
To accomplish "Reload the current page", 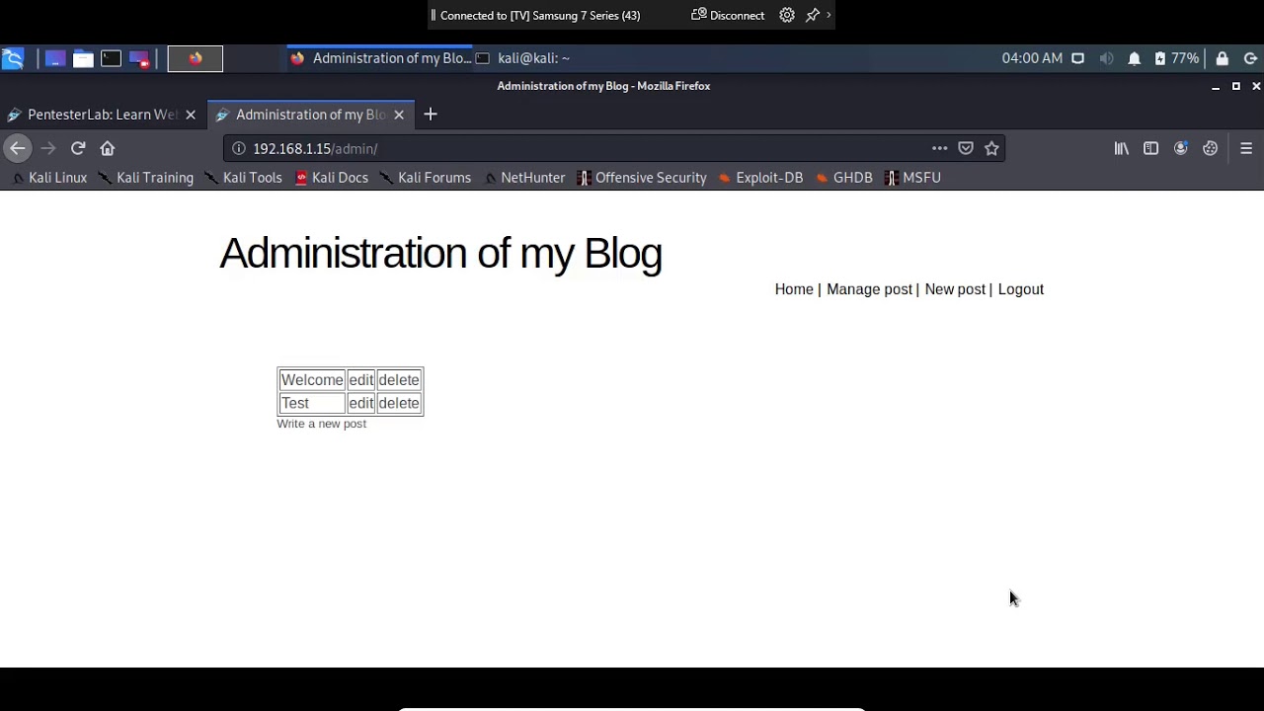I will [78, 148].
